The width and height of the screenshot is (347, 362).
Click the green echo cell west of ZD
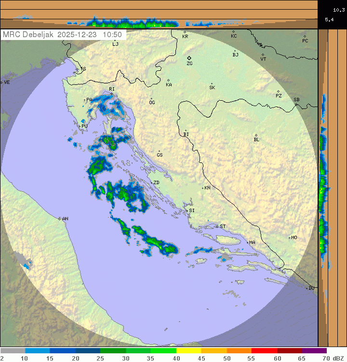click(x=123, y=193)
